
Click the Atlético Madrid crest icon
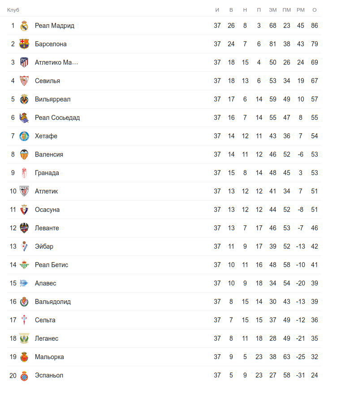[x=24, y=63]
